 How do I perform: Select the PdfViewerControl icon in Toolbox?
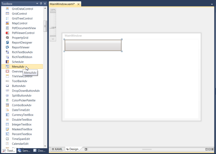pos(7,33)
